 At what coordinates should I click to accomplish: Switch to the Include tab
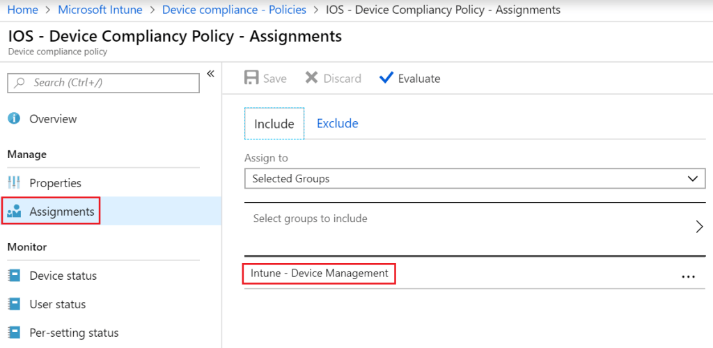274,124
